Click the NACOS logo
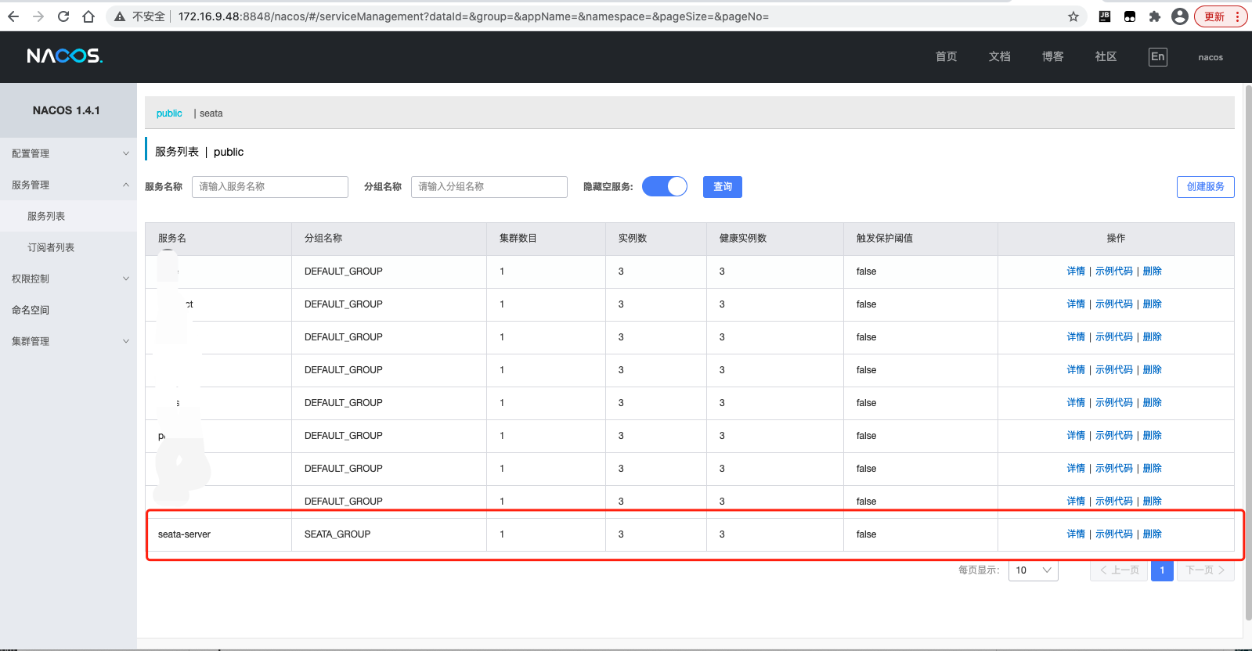 pyautogui.click(x=65, y=56)
